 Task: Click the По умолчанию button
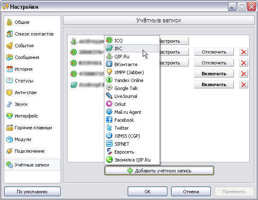coord(32,192)
